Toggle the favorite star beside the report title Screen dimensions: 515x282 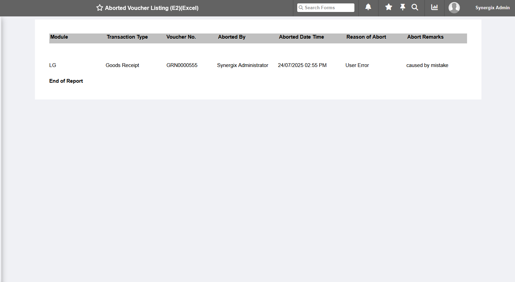pyautogui.click(x=99, y=8)
